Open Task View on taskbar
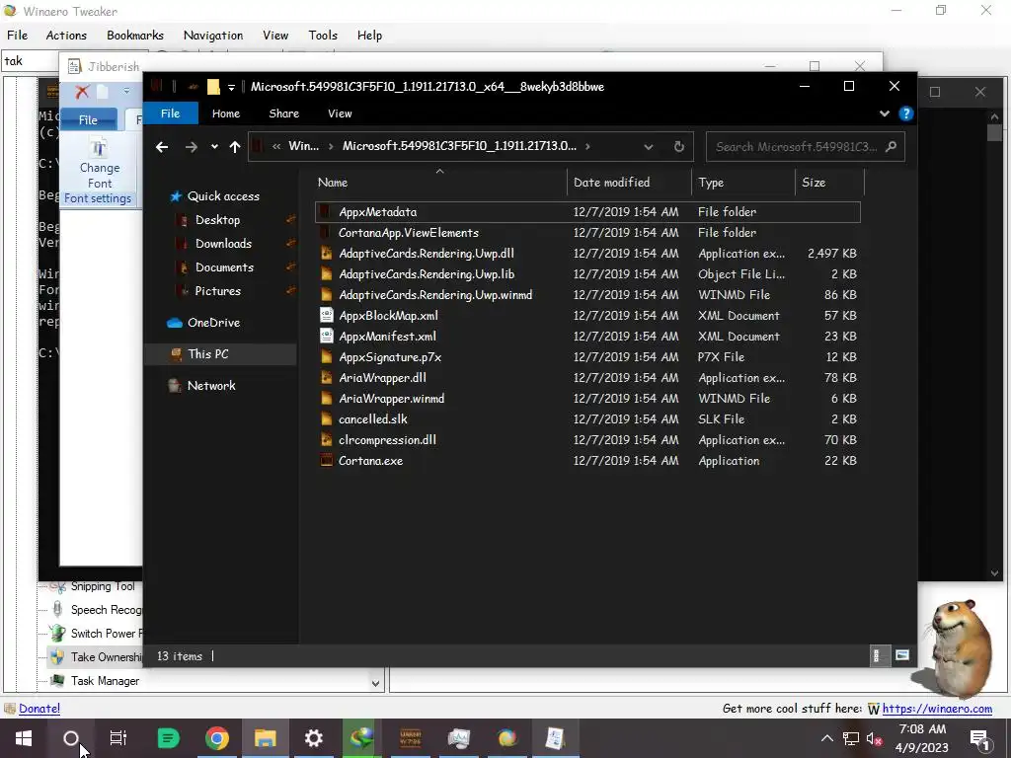 coord(118,738)
